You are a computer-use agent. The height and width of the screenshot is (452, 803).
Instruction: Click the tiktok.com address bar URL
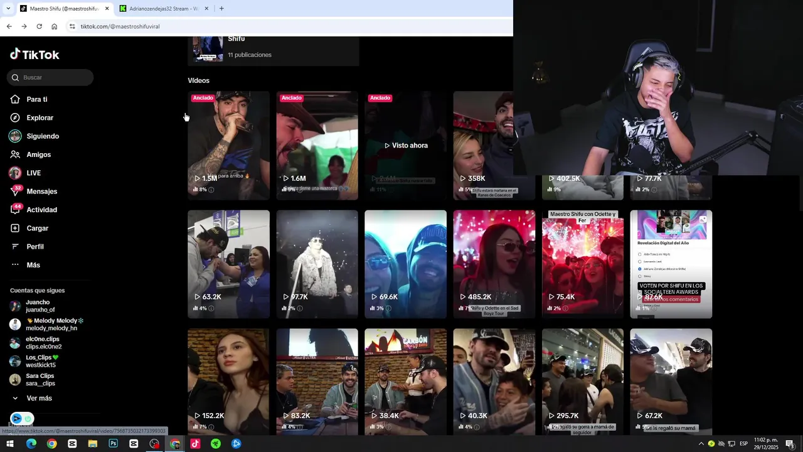point(120,26)
